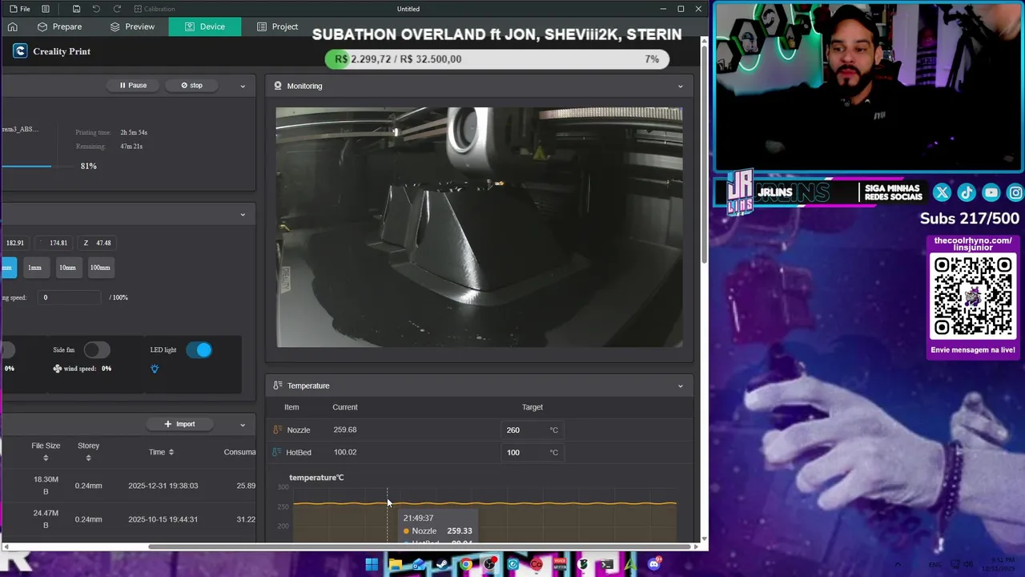Viewport: 1025px width, 577px height.
Task: Go to the home icon tab
Action: click(x=13, y=26)
